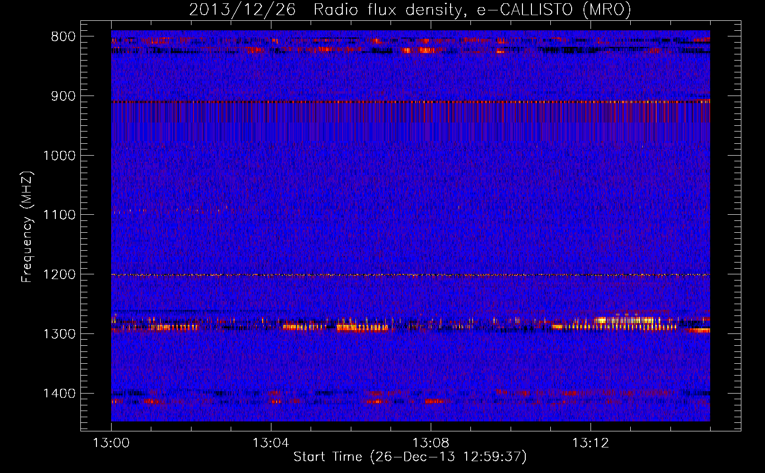Select the '900' frequency axis label
Image resolution: width=765 pixels, height=473 pixels.
[62, 96]
